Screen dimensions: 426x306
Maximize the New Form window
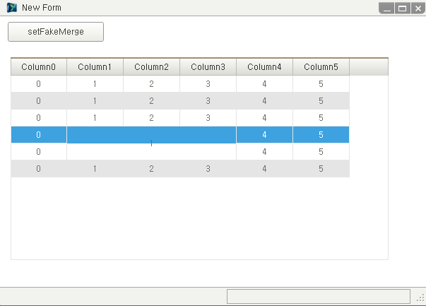click(x=403, y=8)
